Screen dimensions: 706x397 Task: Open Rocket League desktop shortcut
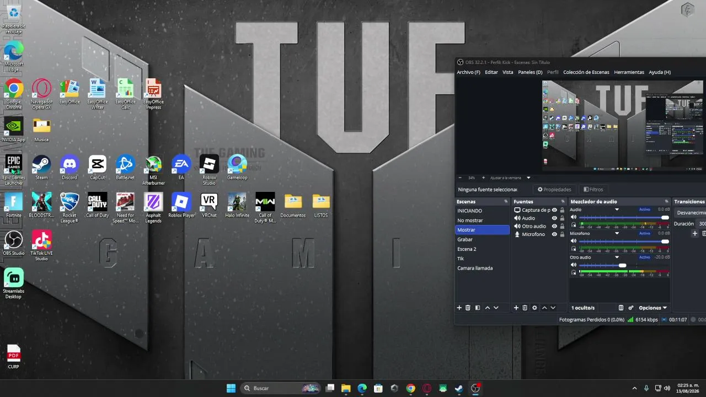point(69,207)
